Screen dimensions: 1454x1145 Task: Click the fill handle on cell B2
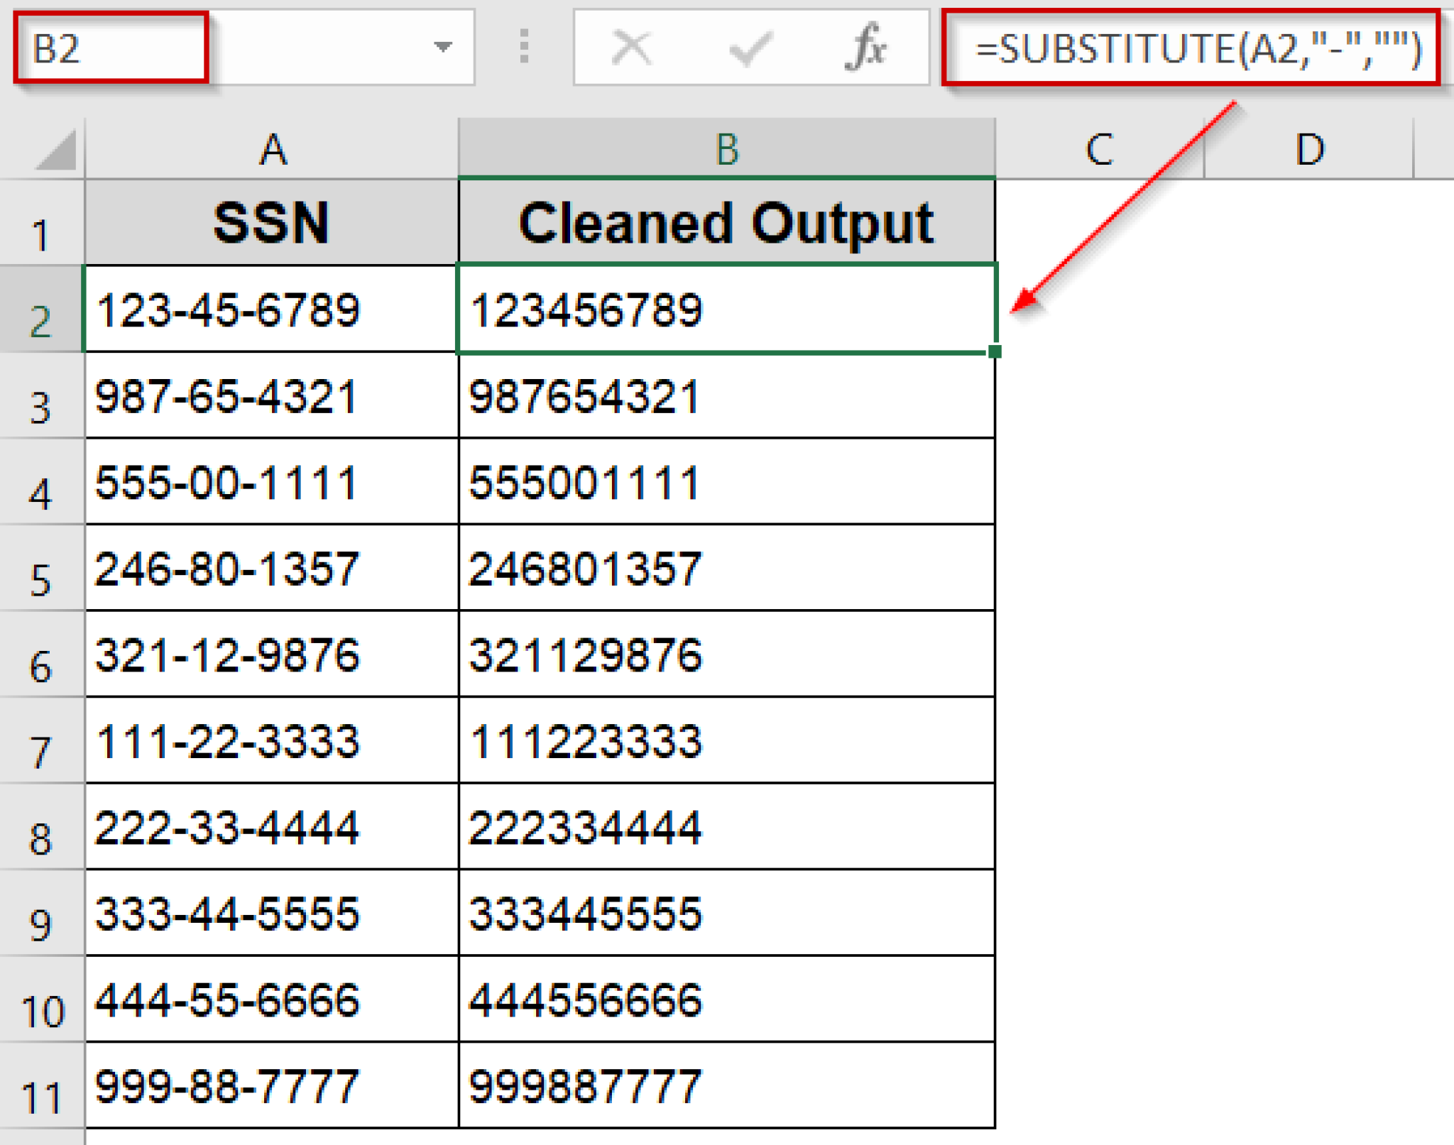[994, 349]
